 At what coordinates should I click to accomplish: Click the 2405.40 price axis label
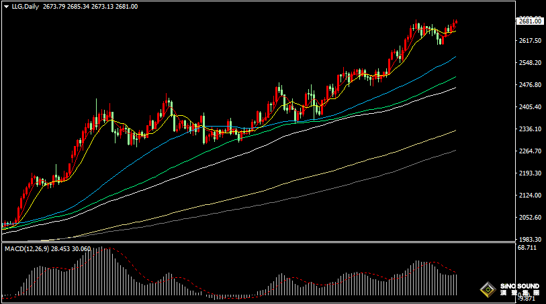coord(530,107)
